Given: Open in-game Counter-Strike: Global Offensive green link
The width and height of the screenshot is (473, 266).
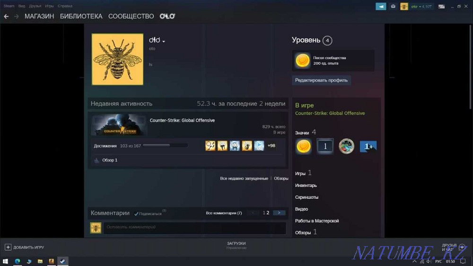Looking at the screenshot, I should coord(330,113).
